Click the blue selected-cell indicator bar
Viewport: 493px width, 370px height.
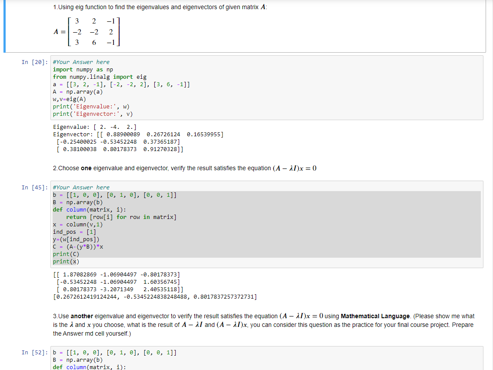(4, 26)
